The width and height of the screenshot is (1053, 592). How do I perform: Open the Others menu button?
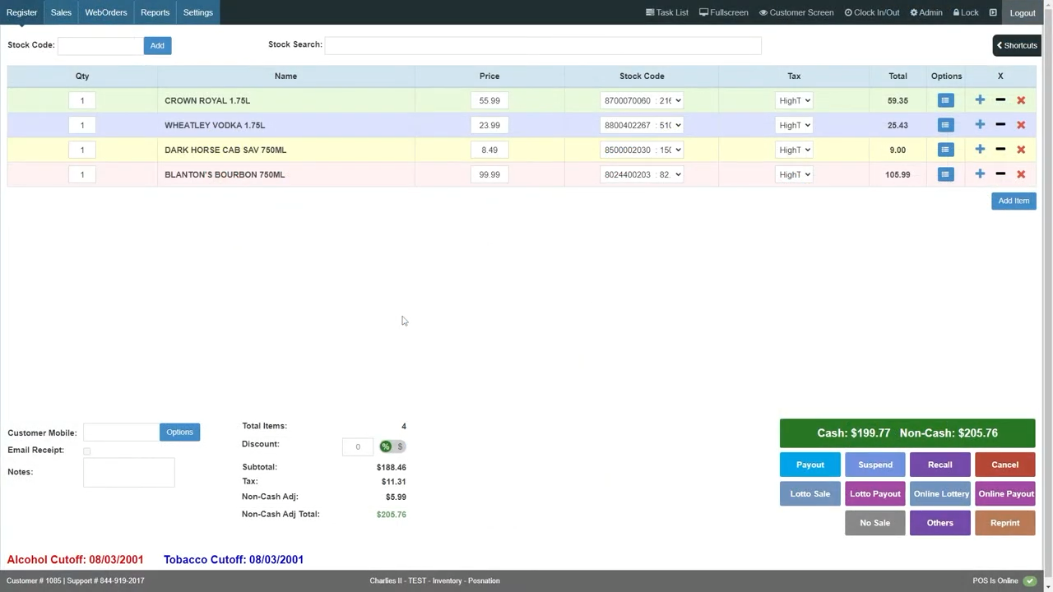click(940, 523)
